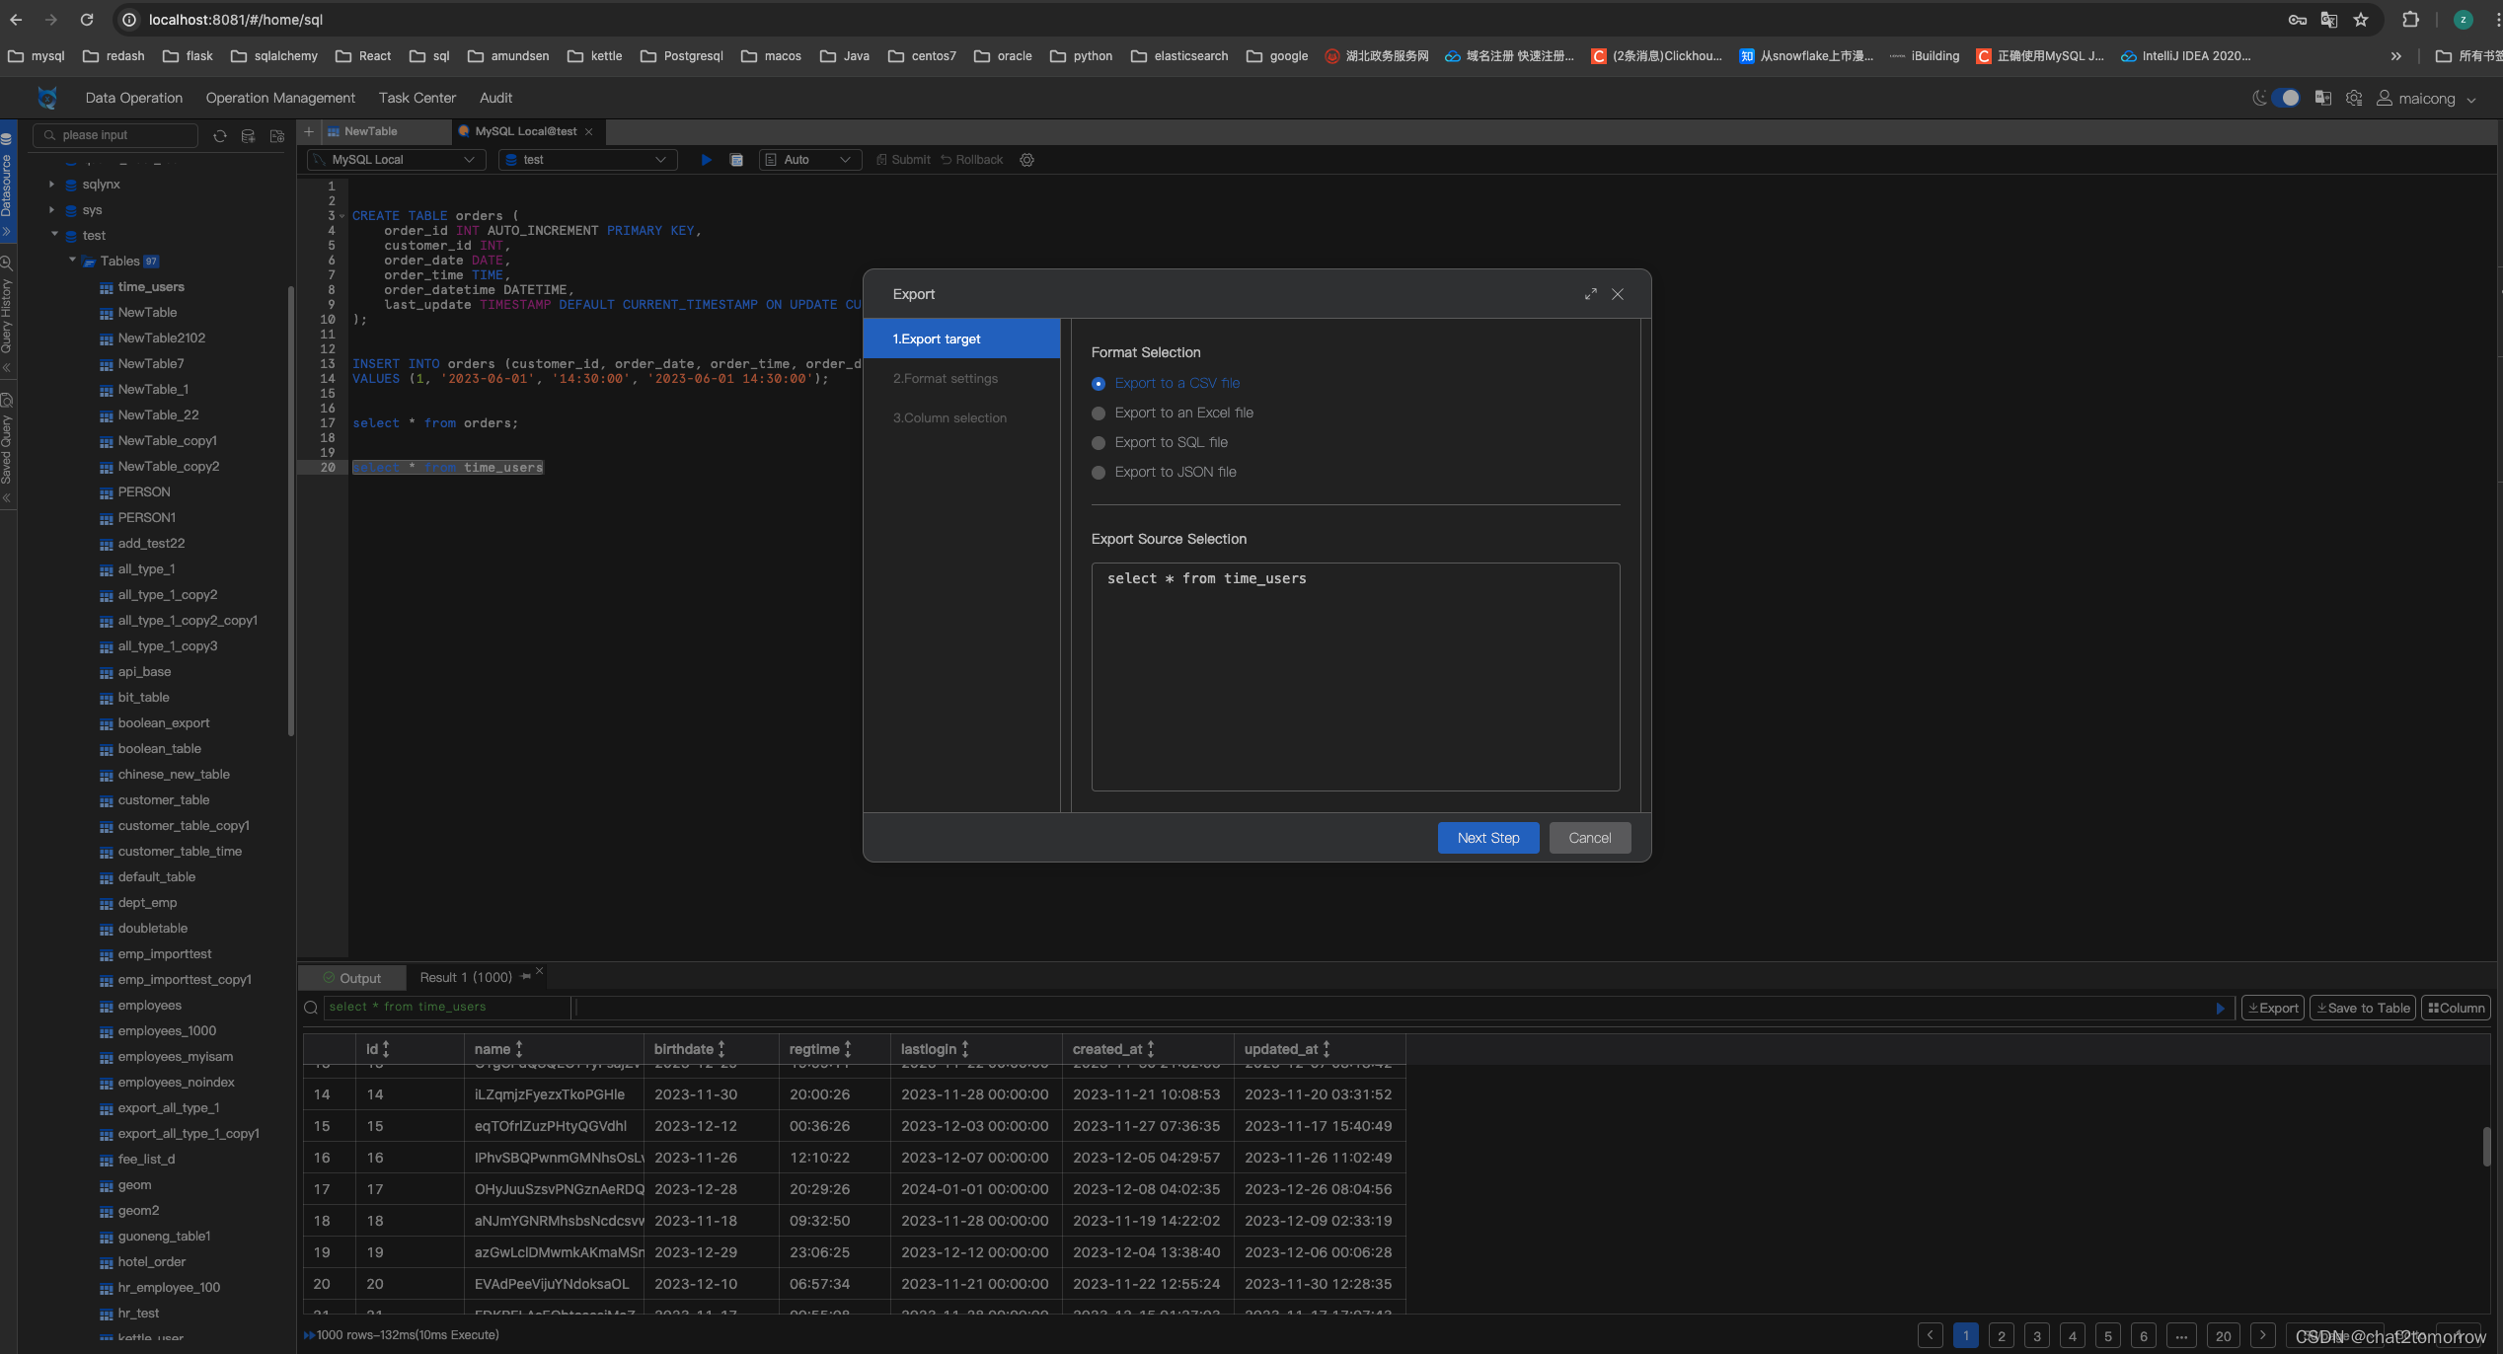
Task: Run the SQL query with play icon
Action: coord(706,160)
